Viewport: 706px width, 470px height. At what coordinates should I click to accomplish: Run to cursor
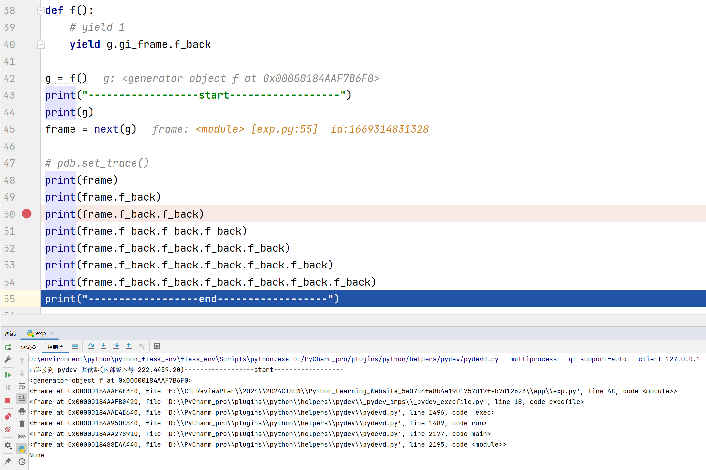click(x=141, y=346)
